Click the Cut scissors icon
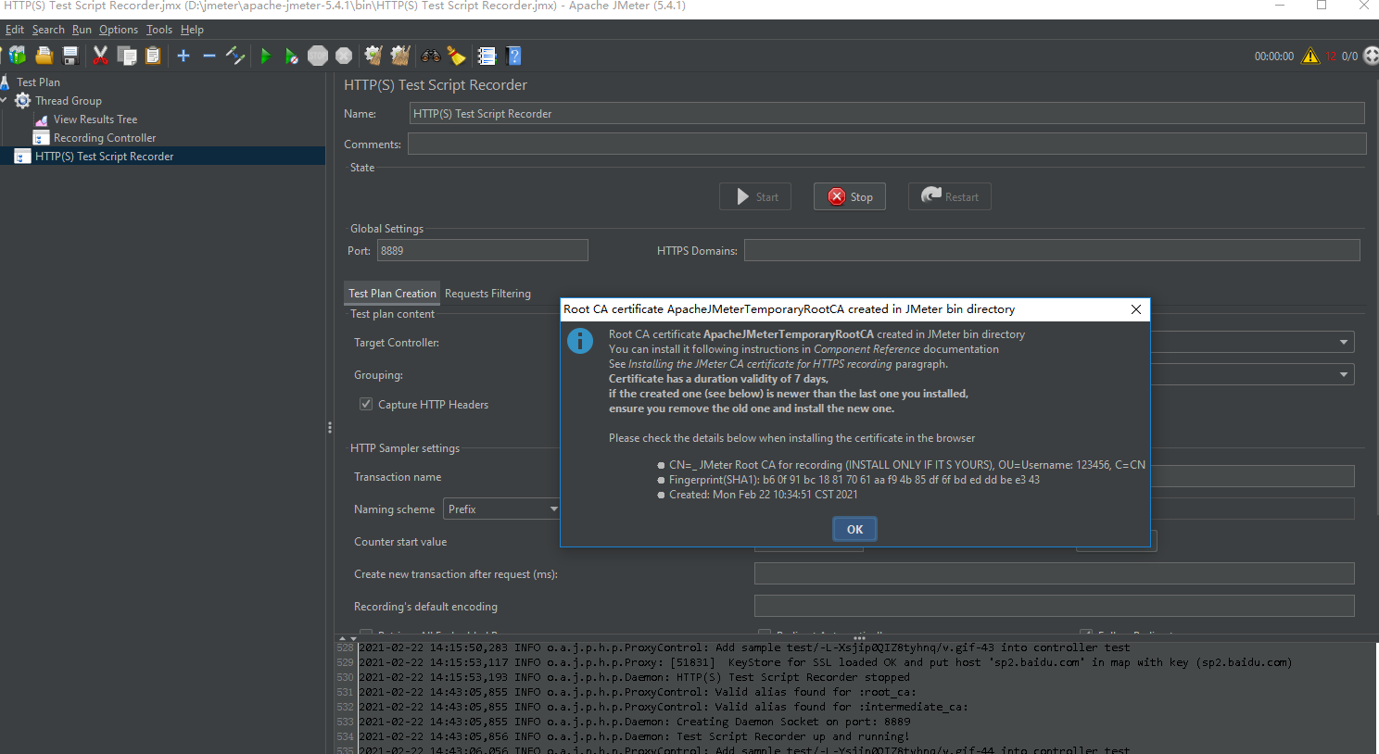Screen dimensions: 1379x754 [x=100, y=56]
